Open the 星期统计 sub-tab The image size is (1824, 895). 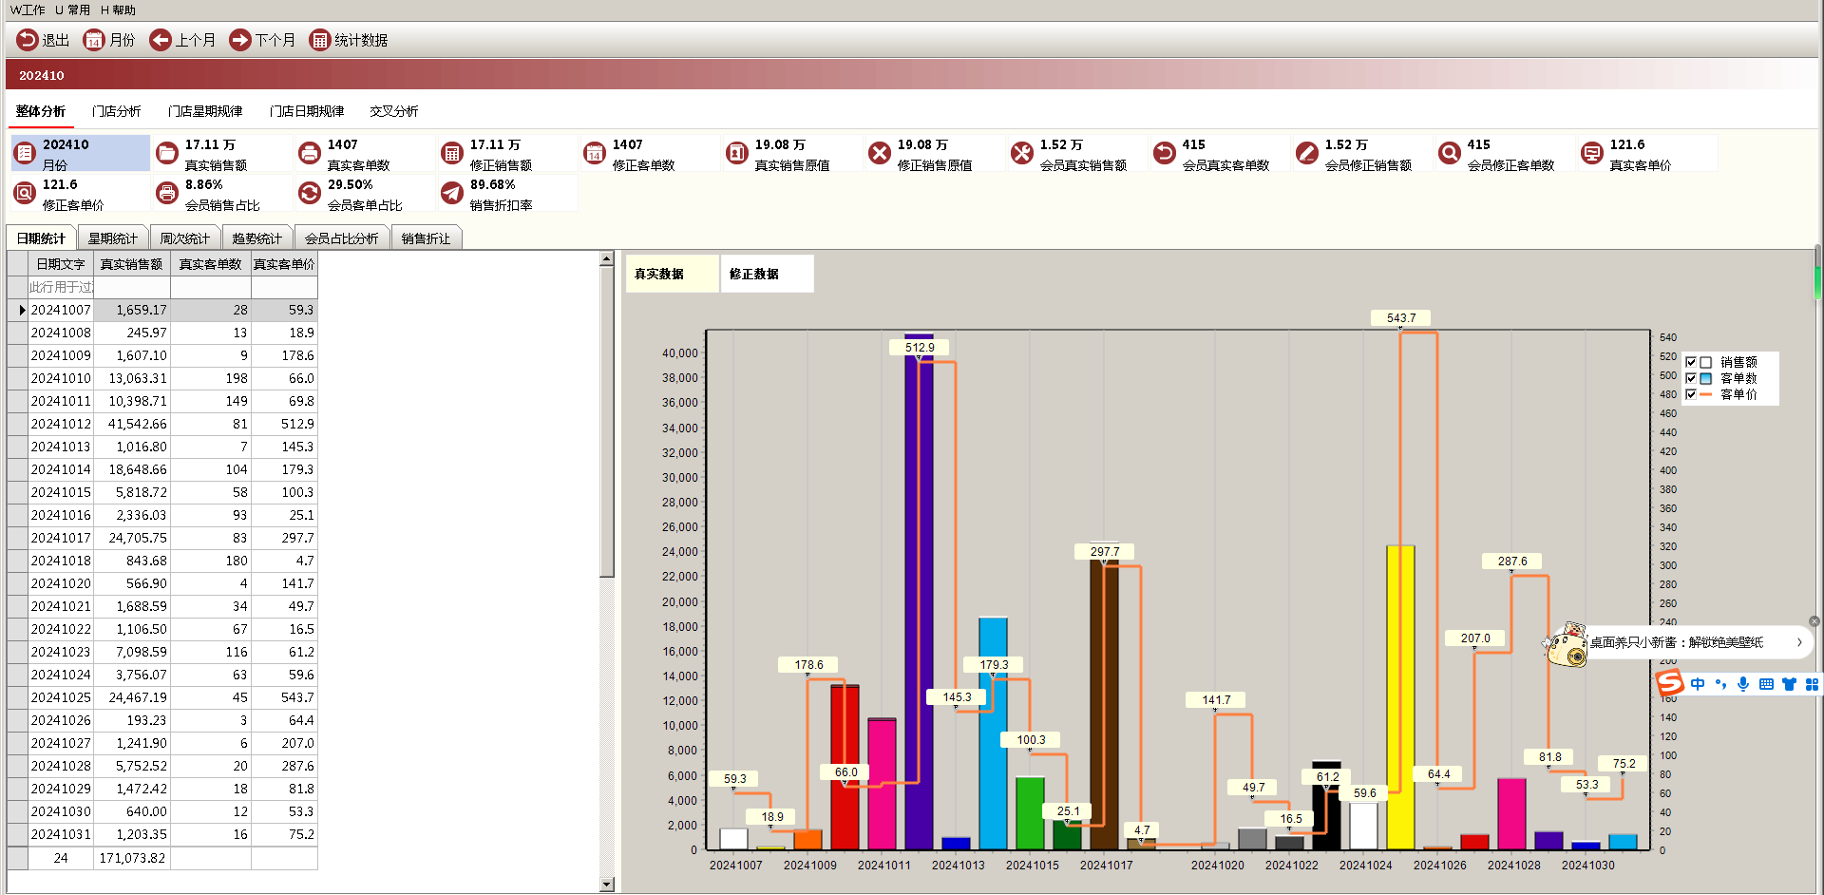[113, 238]
